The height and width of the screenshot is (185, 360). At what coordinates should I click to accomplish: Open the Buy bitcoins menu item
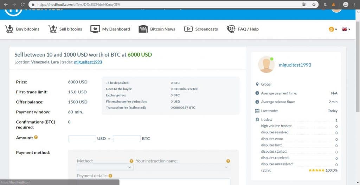pyautogui.click(x=22, y=29)
